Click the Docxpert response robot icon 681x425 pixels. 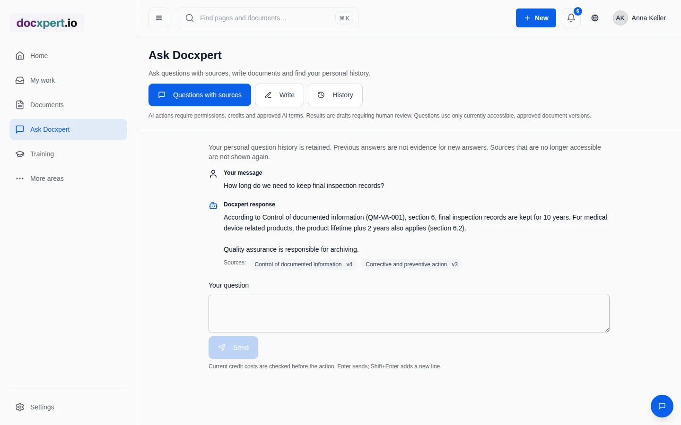click(x=213, y=205)
